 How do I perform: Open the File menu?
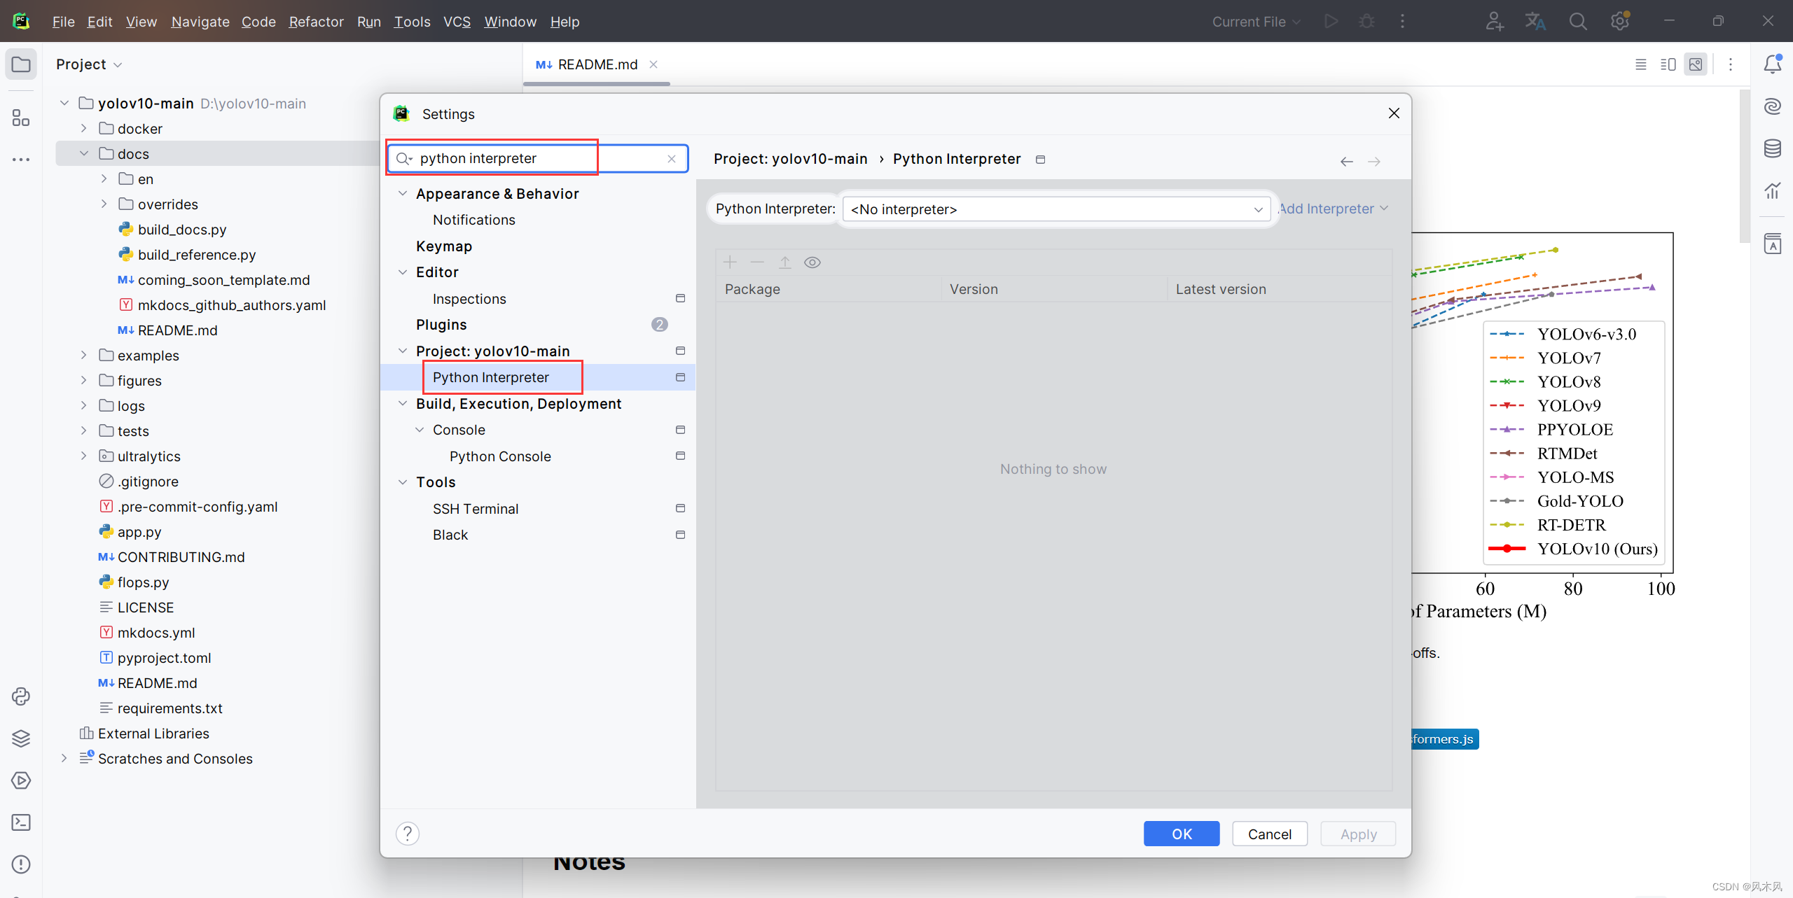pos(63,22)
